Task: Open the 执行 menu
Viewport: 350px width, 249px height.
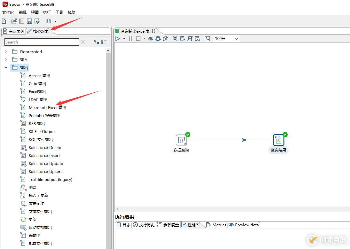Action: pyautogui.click(x=47, y=12)
